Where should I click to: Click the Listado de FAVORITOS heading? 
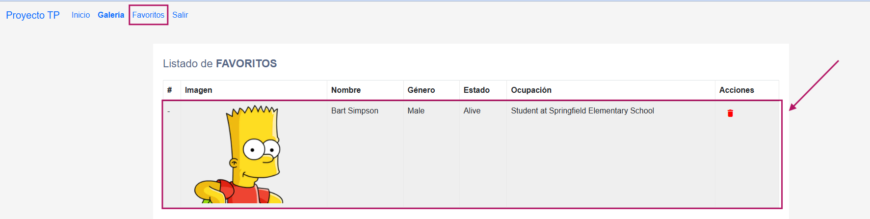[220, 64]
